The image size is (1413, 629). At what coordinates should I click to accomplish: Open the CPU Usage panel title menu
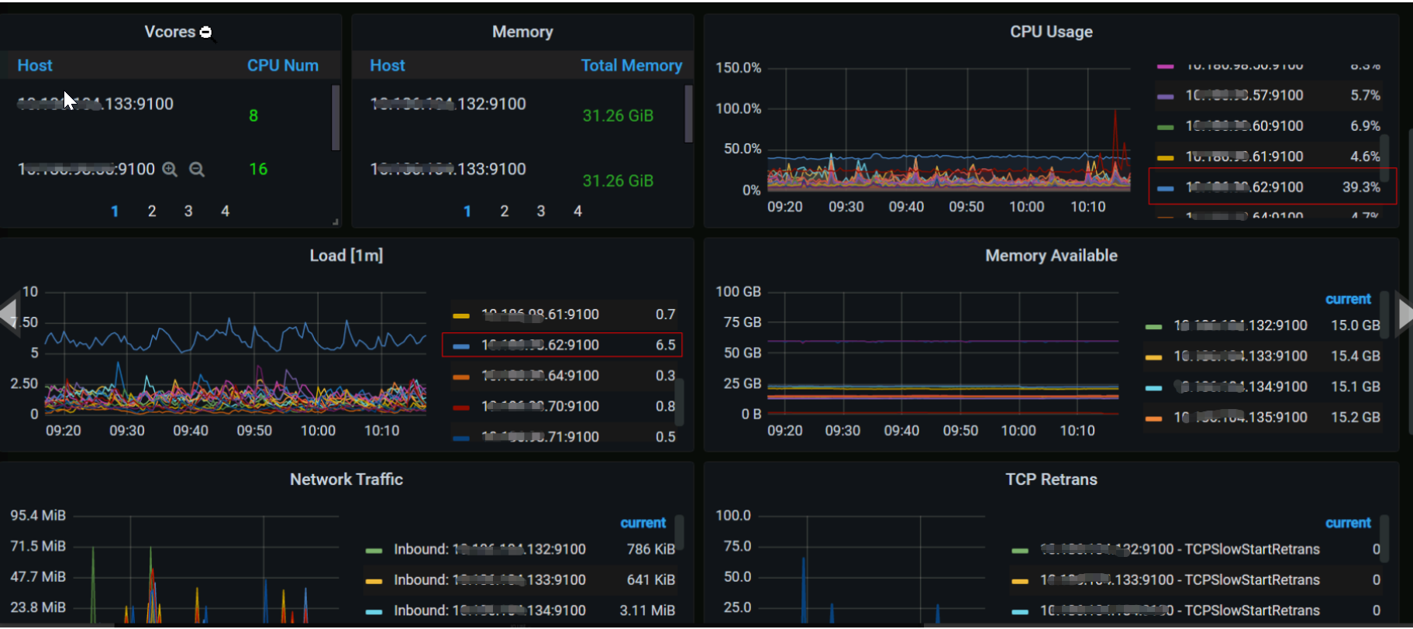click(1050, 32)
